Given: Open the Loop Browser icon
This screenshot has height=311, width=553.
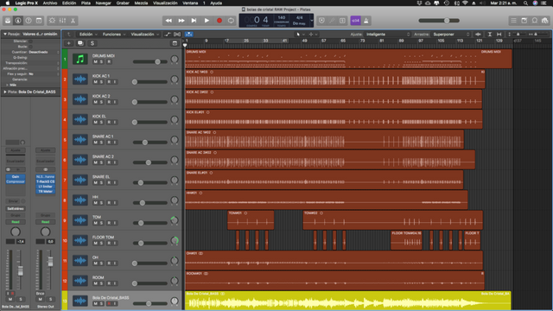Looking at the screenshot, I should coord(535,21).
